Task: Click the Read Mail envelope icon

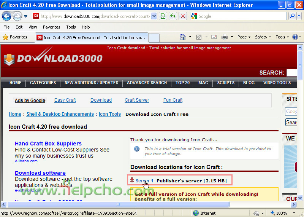Action: tap(214, 37)
